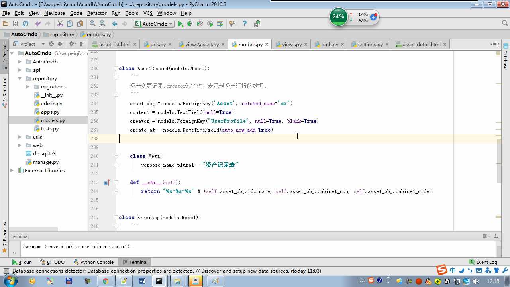Collapse the repository folder
The image size is (510, 287).
[20, 79]
